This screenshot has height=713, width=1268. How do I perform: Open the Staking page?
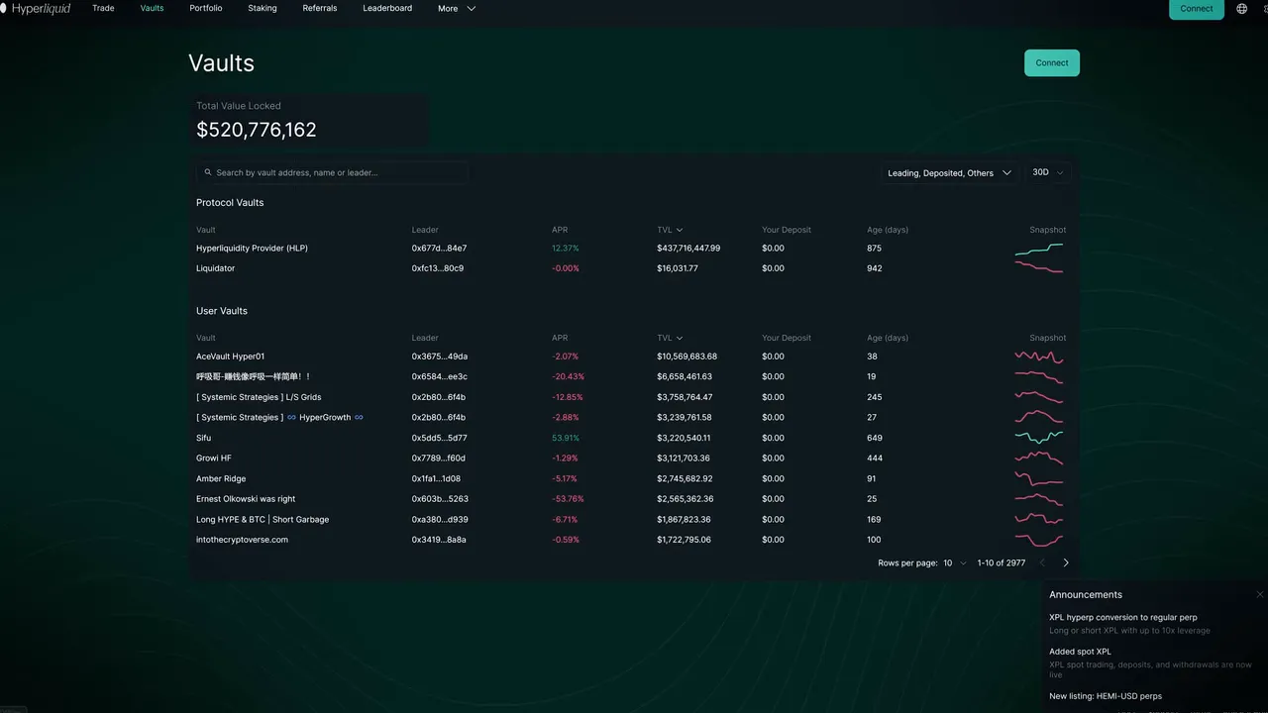pyautogui.click(x=263, y=8)
